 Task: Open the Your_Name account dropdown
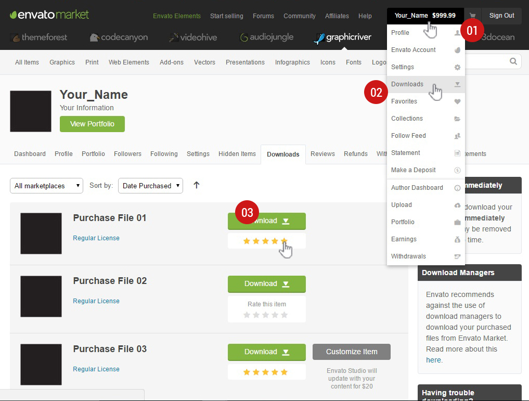tap(425, 16)
